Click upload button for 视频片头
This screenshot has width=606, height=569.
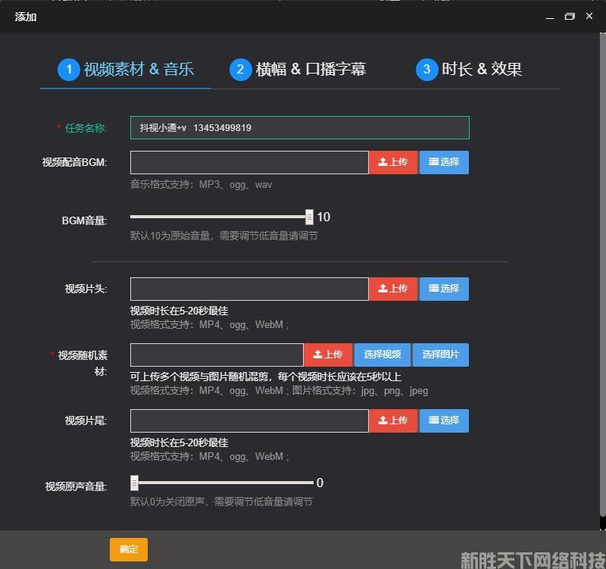click(x=393, y=289)
